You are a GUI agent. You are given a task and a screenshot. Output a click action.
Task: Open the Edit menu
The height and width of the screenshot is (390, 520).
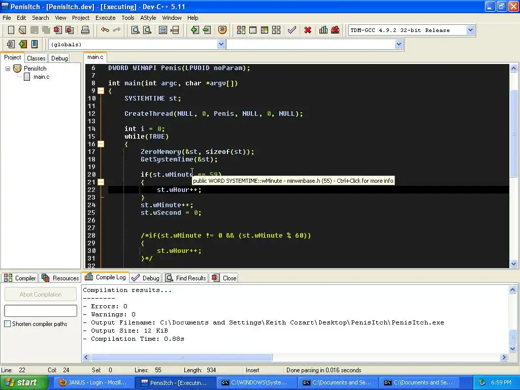[x=21, y=18]
